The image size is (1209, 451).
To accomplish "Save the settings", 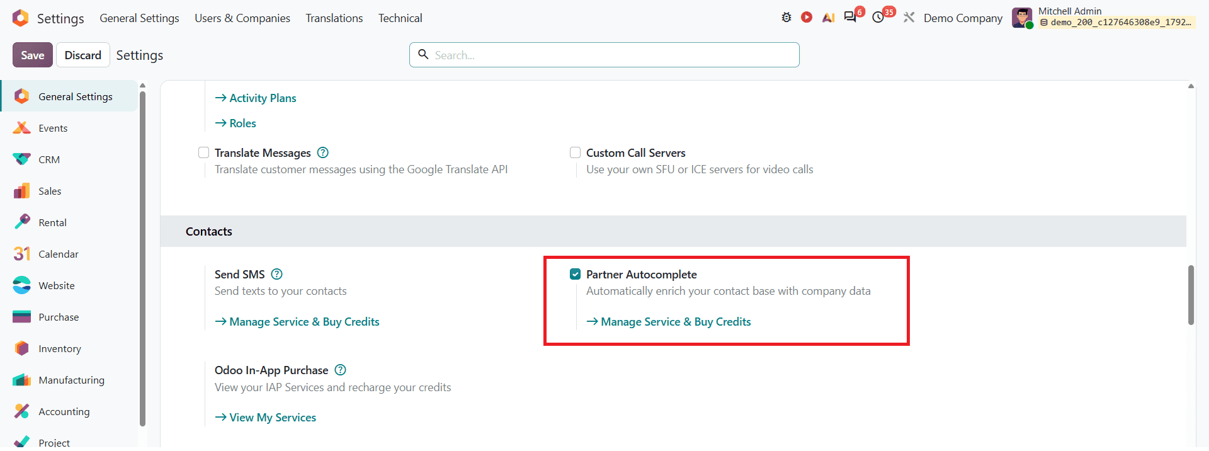I will click(x=33, y=55).
